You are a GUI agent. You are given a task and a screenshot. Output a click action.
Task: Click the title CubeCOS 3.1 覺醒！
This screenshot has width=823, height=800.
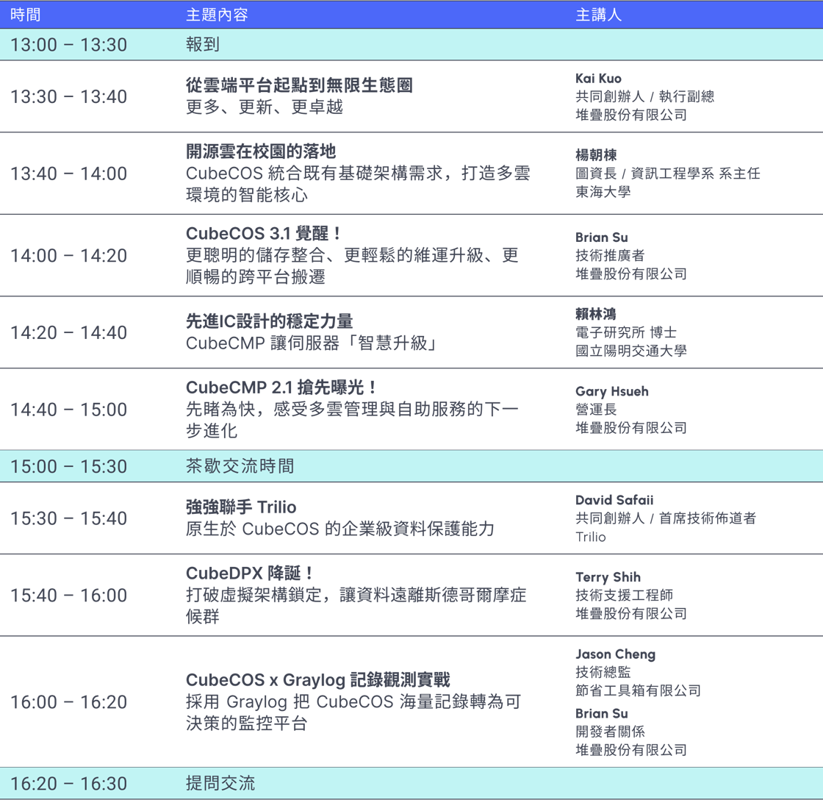[x=264, y=233]
